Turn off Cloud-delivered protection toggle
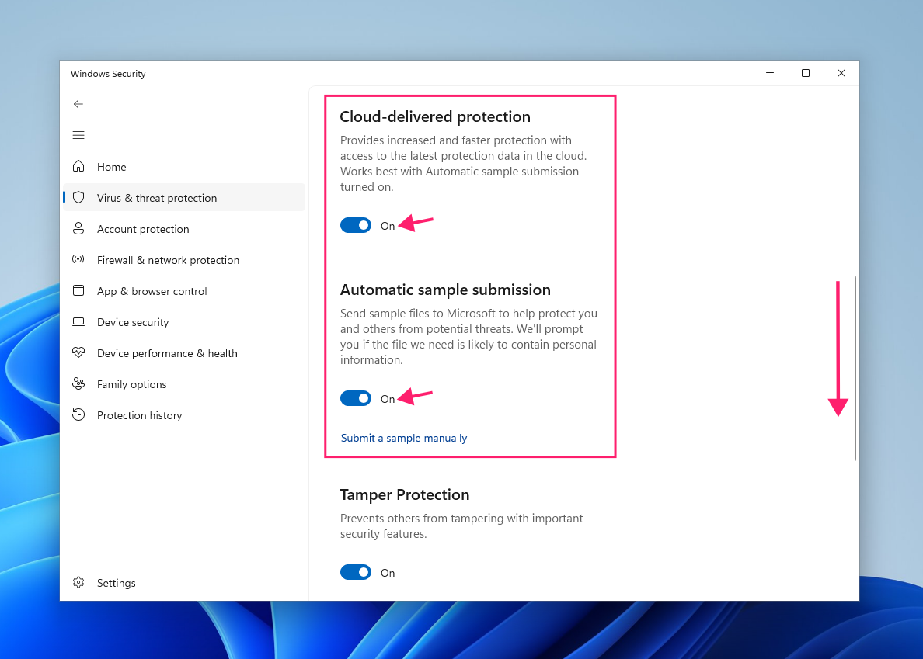 [x=356, y=225]
